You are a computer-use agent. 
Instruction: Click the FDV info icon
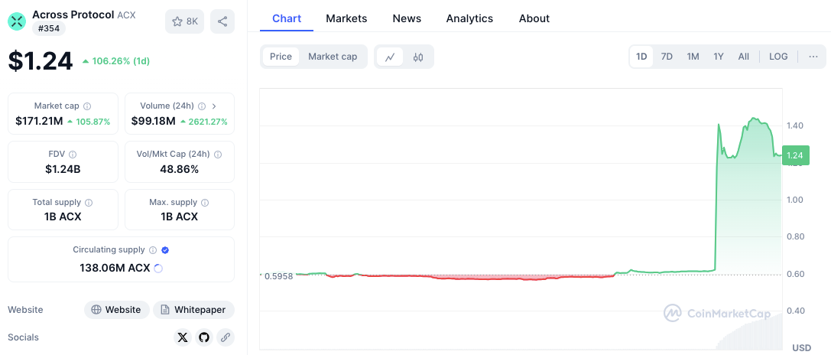pyautogui.click(x=73, y=155)
